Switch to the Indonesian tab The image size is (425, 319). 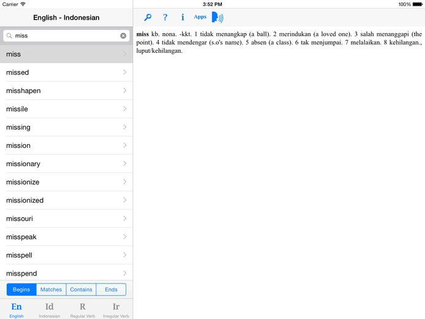(50, 310)
